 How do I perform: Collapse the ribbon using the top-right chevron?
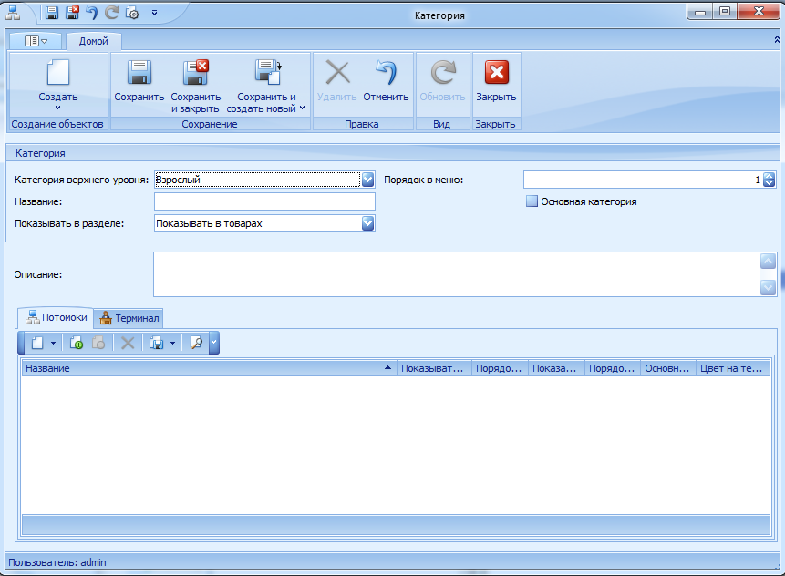[x=777, y=39]
